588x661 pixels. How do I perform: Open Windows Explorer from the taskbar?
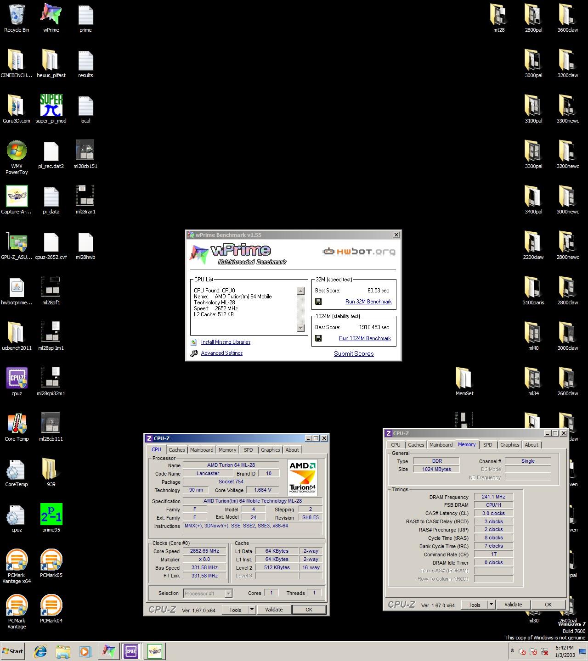[63, 651]
